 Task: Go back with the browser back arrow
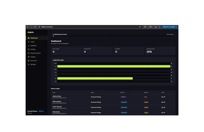(28, 27)
